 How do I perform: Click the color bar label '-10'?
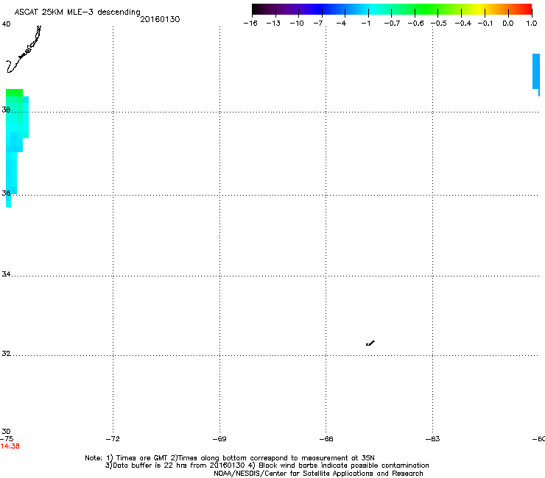pyautogui.click(x=297, y=24)
